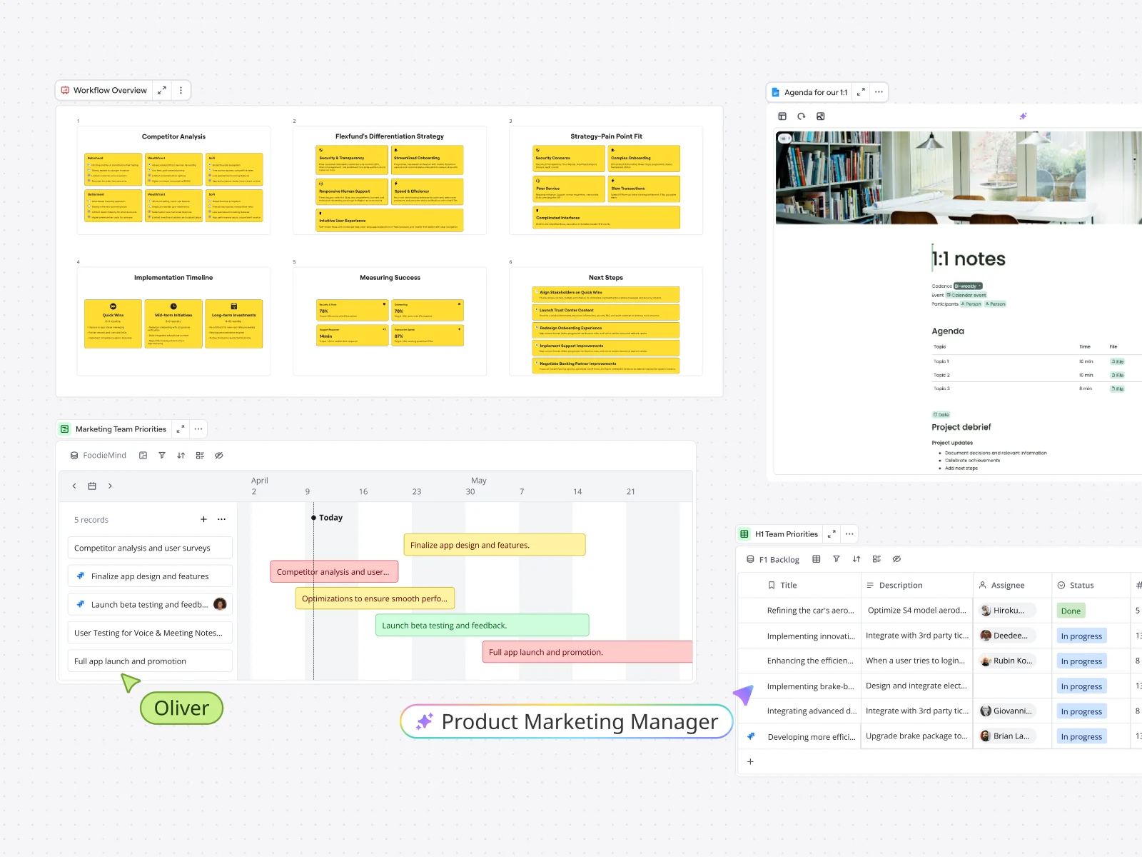The image size is (1142, 857).
Task: Open the Strategy-Pain Point Fit slide
Action: tap(606, 180)
